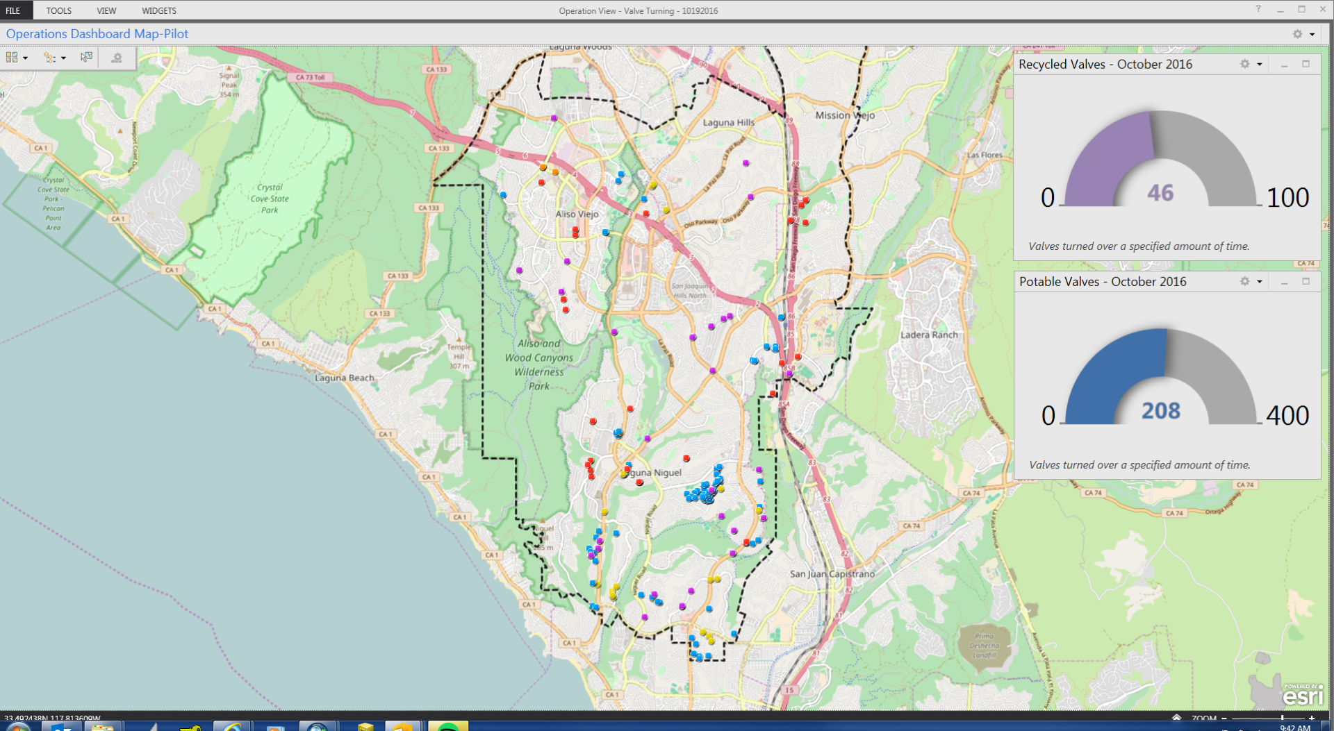Click the Recycled Valves - October 2016 title
Screen dimensions: 1334x731
(1105, 65)
